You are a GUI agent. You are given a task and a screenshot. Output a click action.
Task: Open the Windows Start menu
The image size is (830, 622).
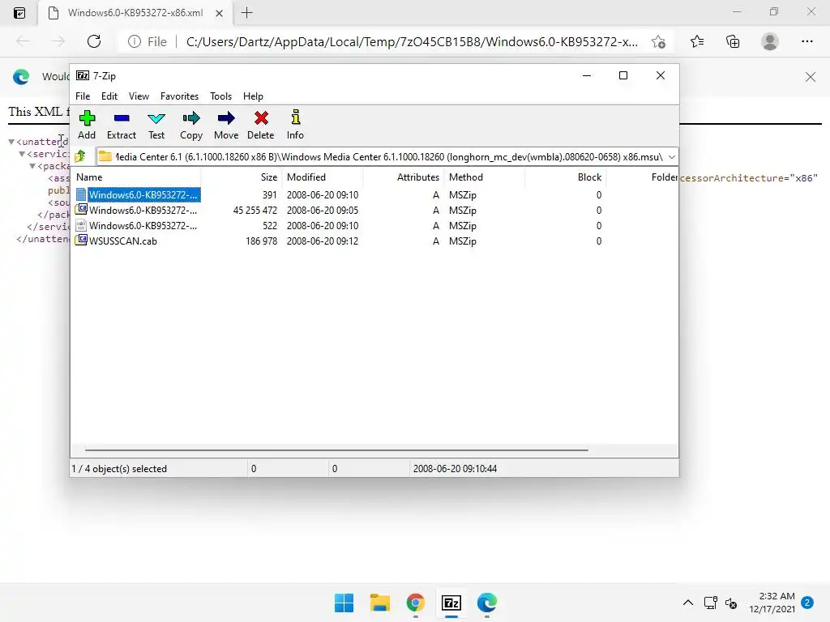pos(344,603)
